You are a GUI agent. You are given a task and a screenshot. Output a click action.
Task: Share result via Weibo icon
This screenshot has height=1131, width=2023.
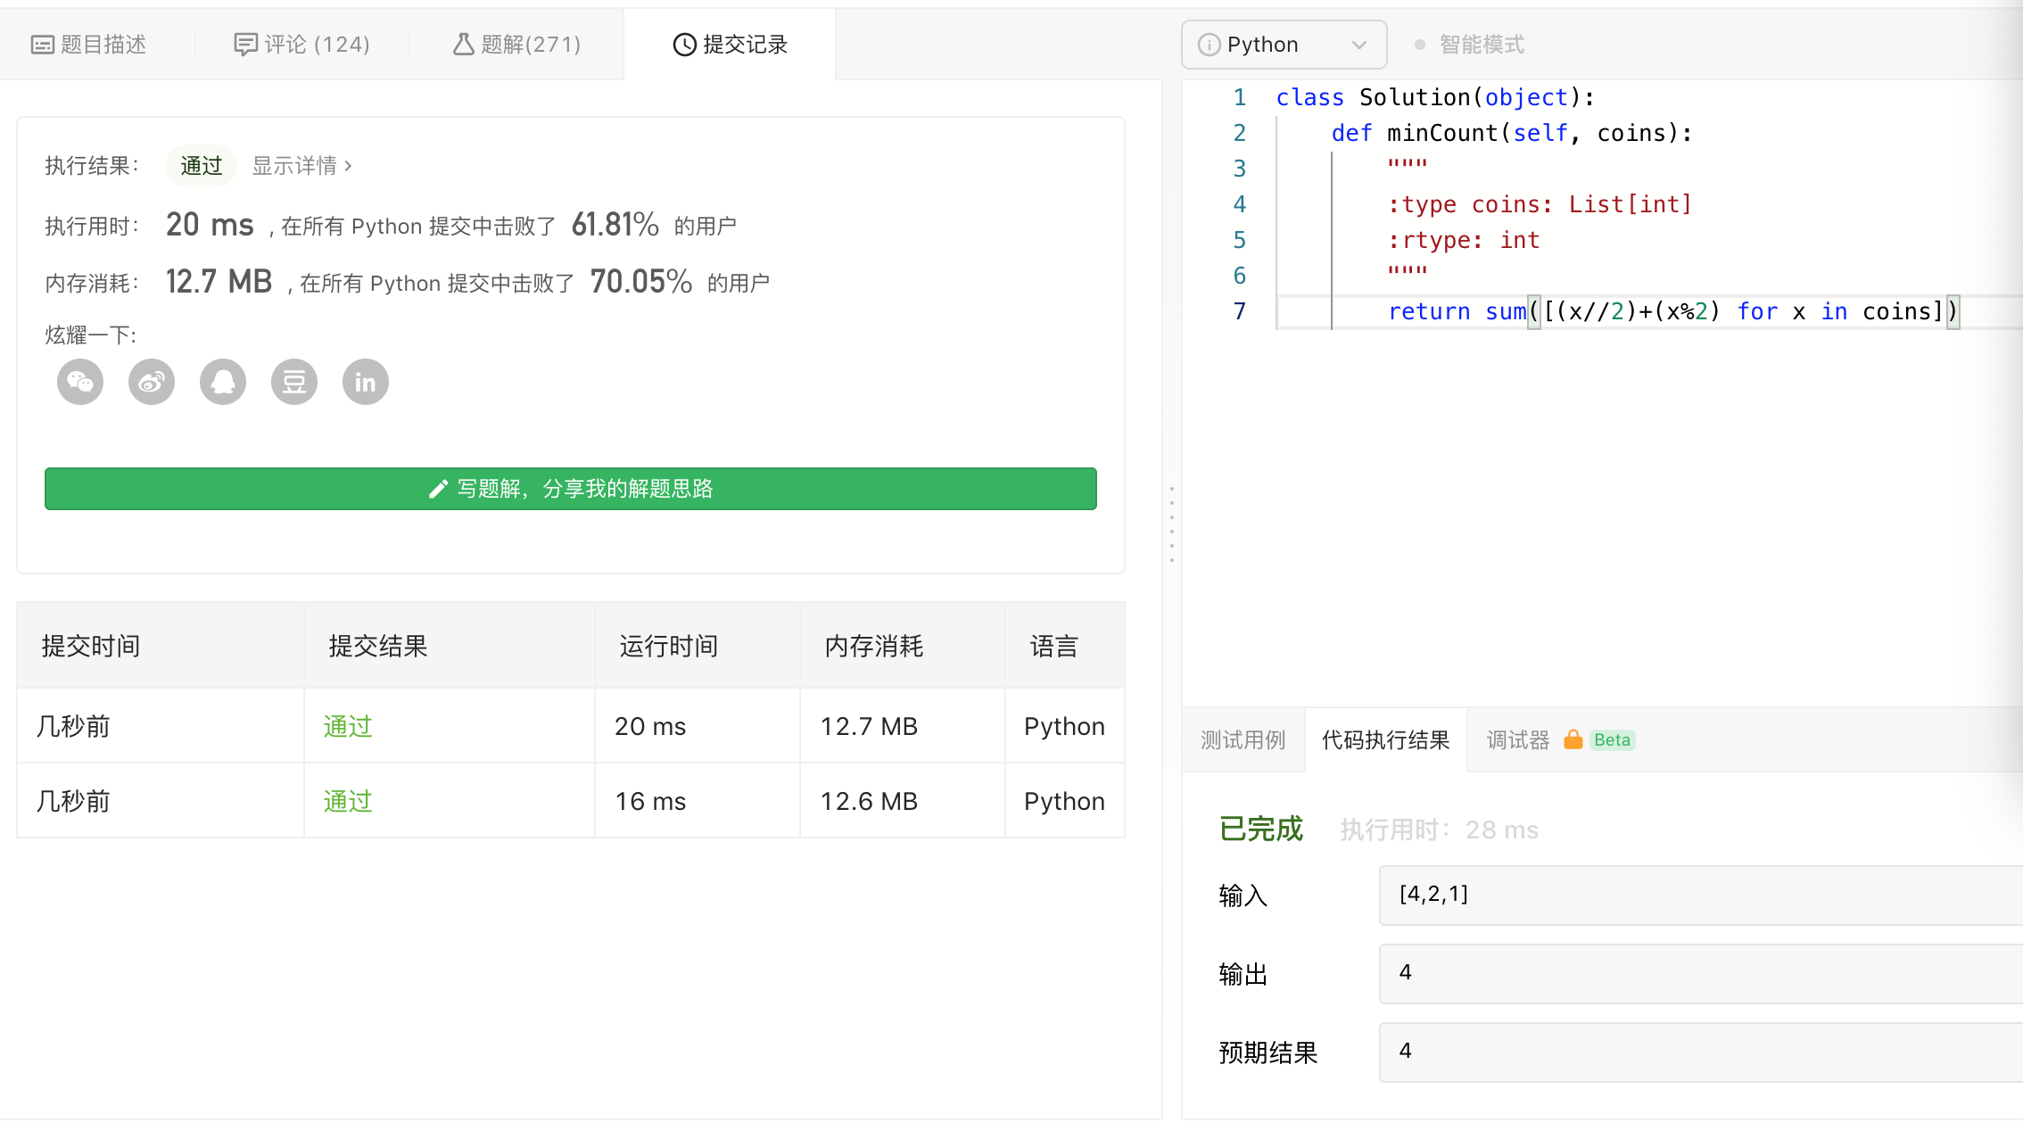click(152, 382)
